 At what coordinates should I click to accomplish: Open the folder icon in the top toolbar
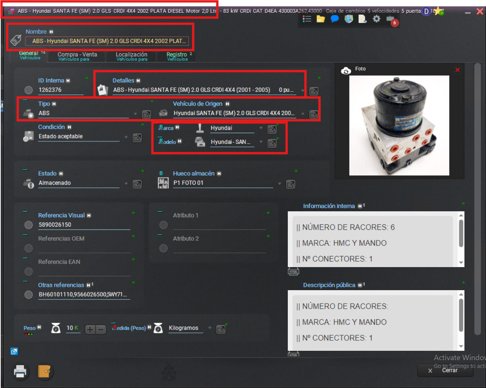[x=321, y=19]
